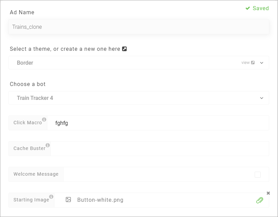Screen dimensions: 278x217
Task: Click the picture icon beside Button-white.png
Action: pyautogui.click(x=68, y=200)
